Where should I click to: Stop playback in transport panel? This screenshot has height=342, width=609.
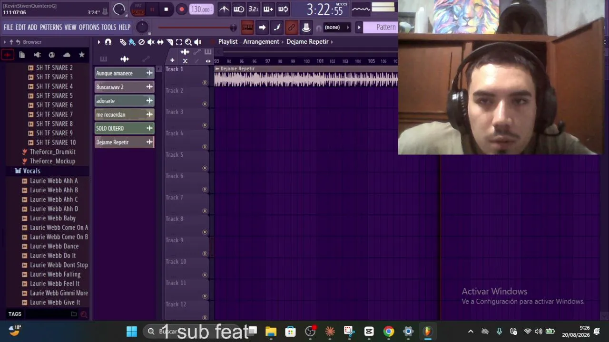[x=166, y=9]
